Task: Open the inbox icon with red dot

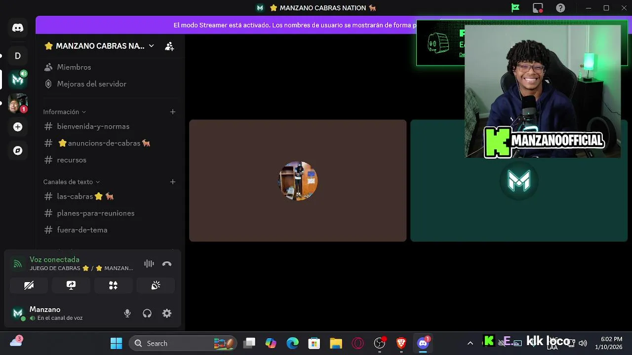Action: [x=538, y=8]
